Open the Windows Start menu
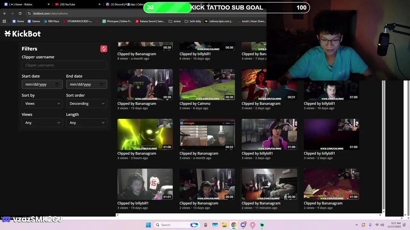This screenshot has width=410, height=230. 148,225
